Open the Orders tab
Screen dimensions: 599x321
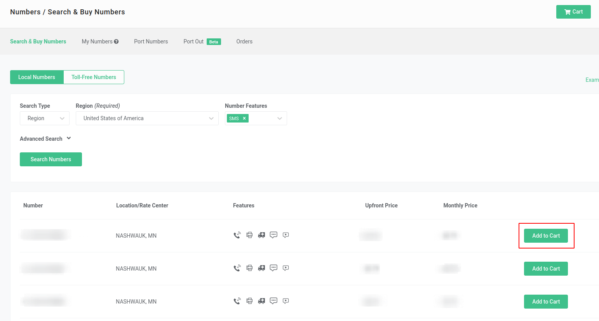244,41
